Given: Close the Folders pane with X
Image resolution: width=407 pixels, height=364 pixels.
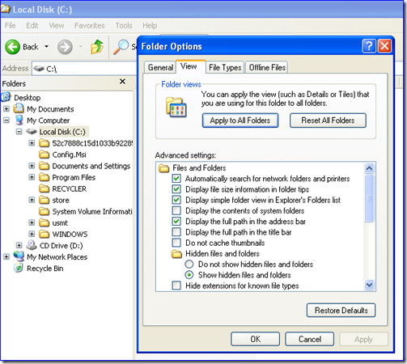Looking at the screenshot, I should [122, 81].
